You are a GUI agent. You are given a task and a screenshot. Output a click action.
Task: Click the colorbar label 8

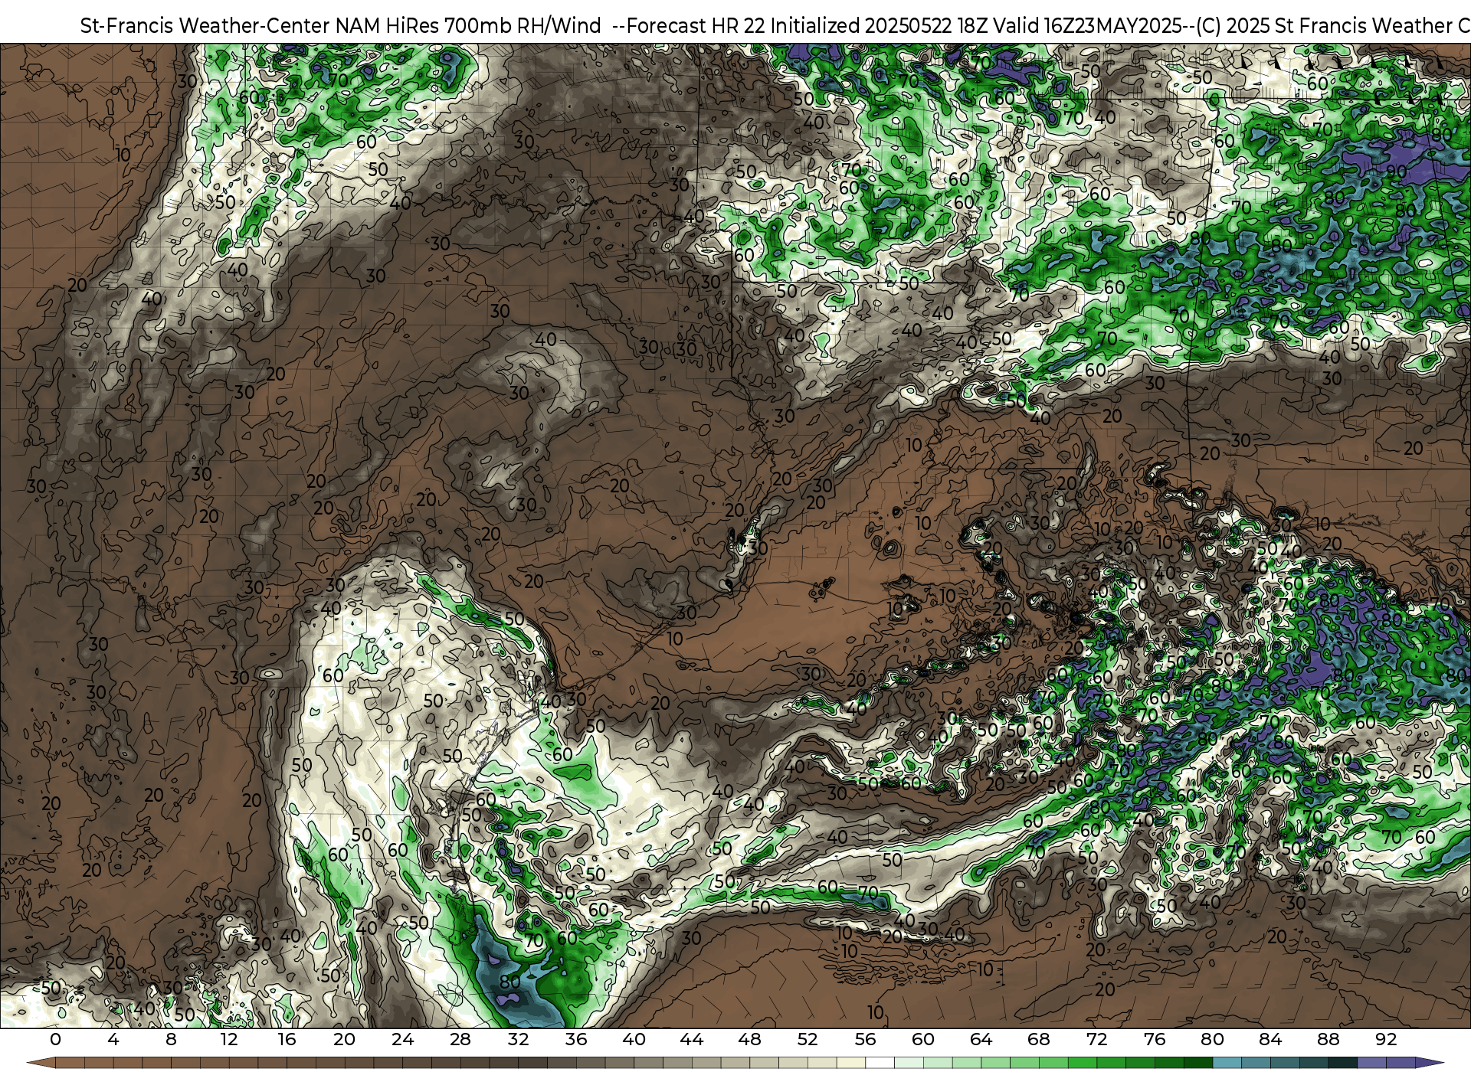pos(171,1040)
